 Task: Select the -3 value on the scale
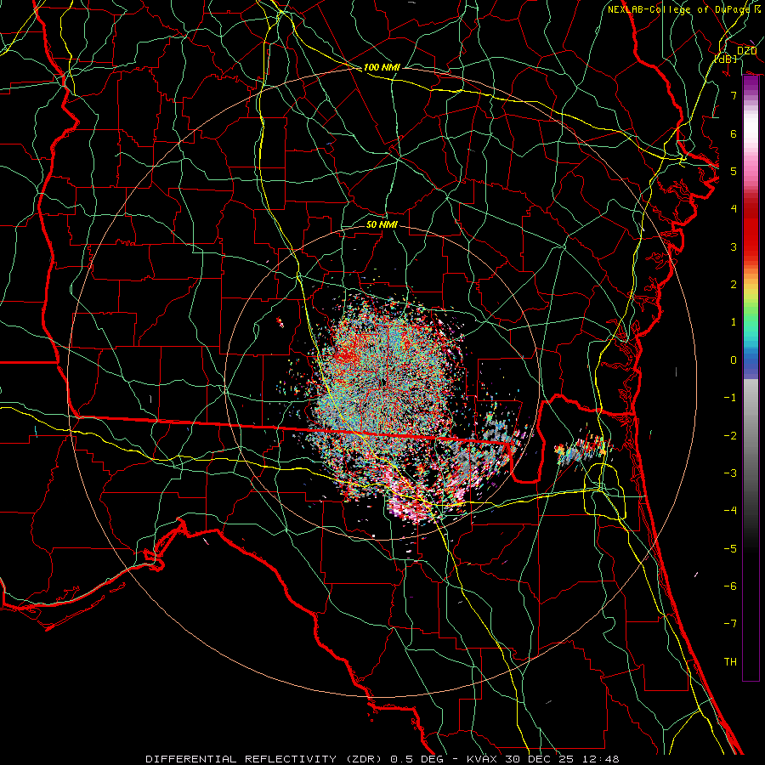point(730,473)
